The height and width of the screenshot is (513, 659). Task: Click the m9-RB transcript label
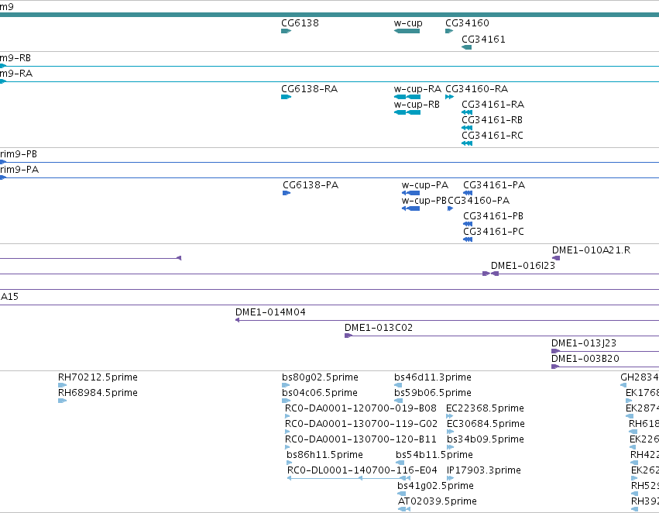15,58
